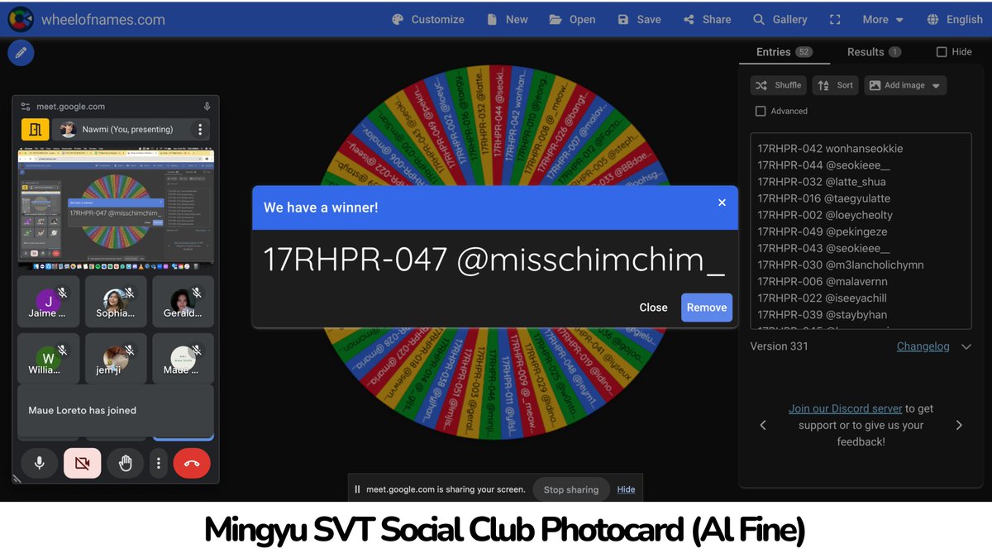Close the winner dialog with X

click(x=722, y=203)
